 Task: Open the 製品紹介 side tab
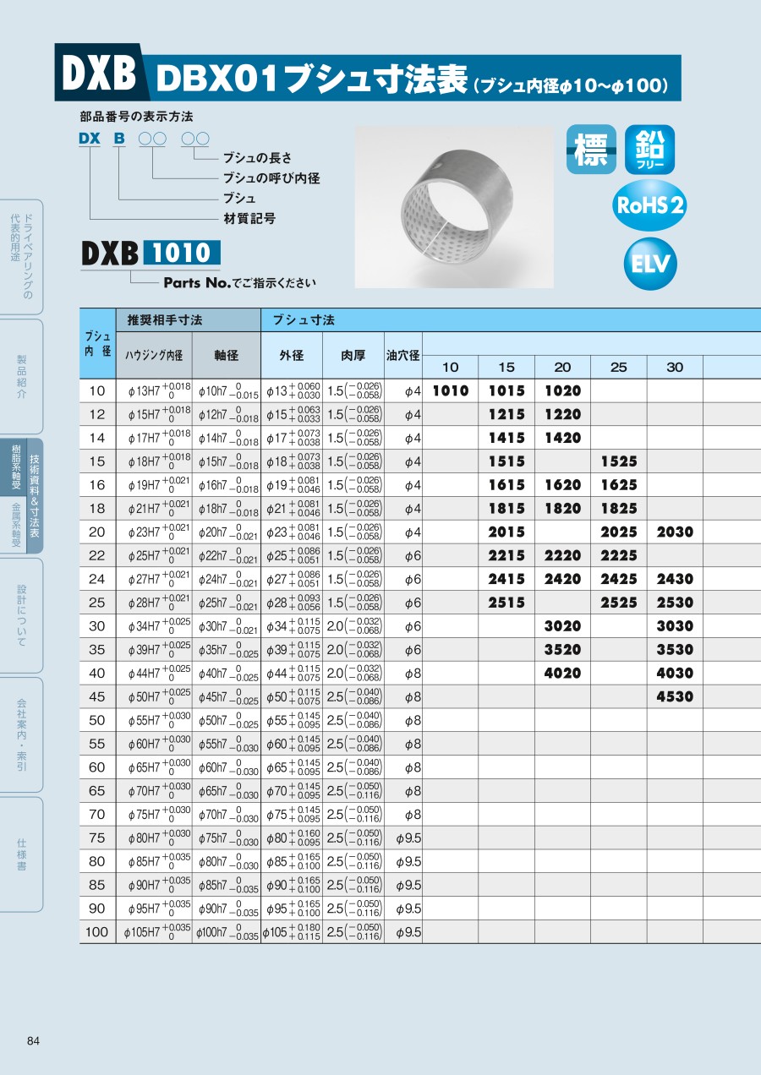coord(21,376)
